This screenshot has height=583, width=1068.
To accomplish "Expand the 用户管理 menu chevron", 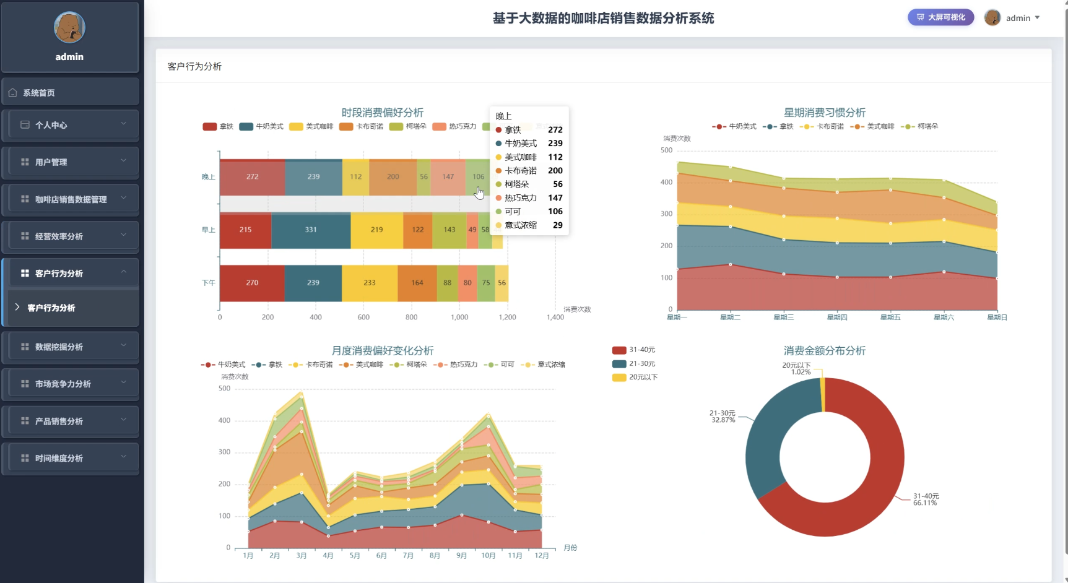I will click(x=124, y=161).
